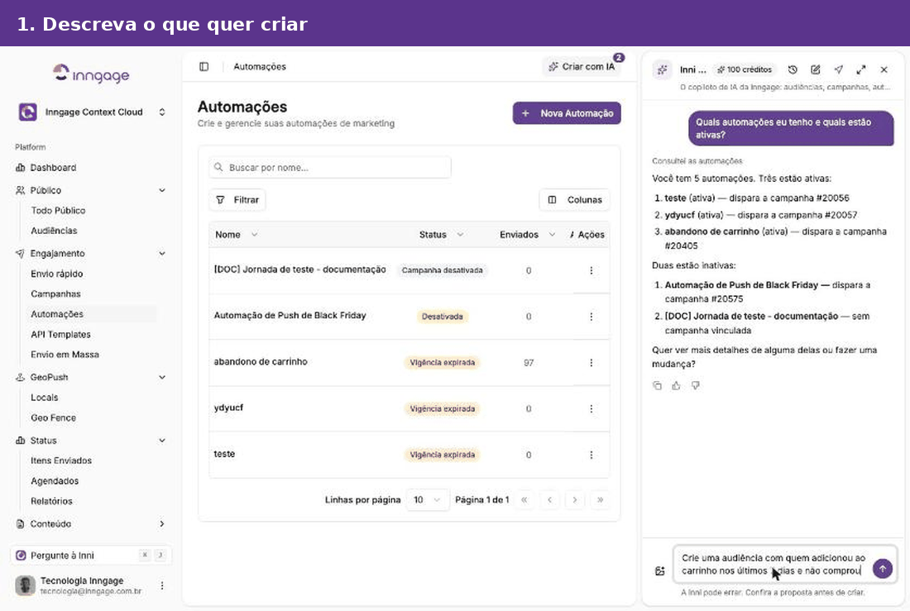Open the chat history clock icon
910x611 pixels.
point(793,69)
